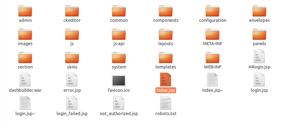Click the login_failed.jsp file icon
The image size is (291, 129).
[x=72, y=103]
